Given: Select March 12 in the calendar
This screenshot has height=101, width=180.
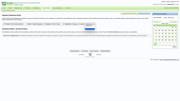Looking at the screenshot, I should 162,34.
